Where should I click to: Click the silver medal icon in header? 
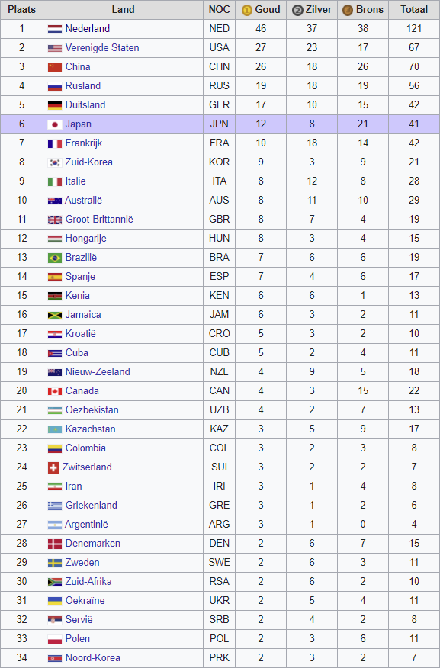coord(297,10)
